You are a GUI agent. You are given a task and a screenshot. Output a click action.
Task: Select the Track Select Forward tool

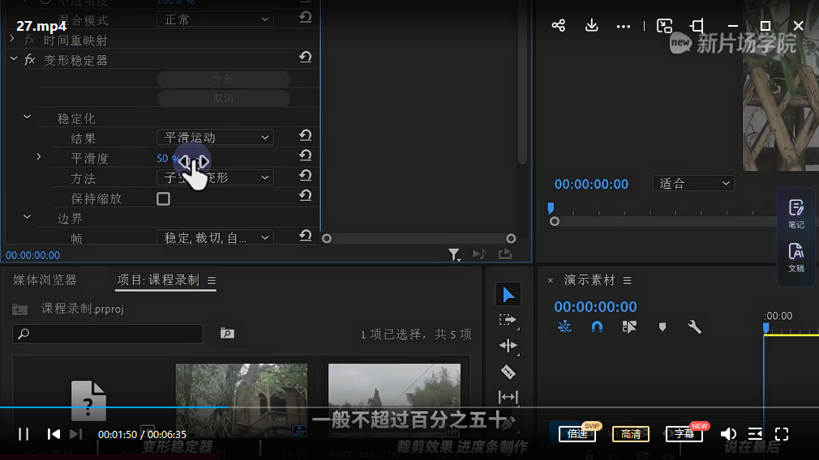point(508,320)
